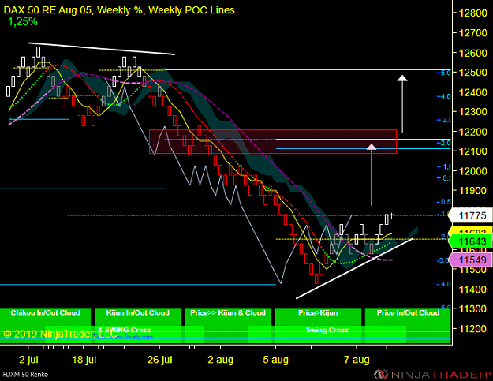Click the '+4.0' percent level label
The width and height of the screenshot is (493, 381).
pos(443,96)
